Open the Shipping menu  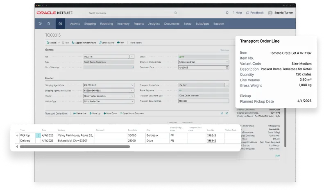(90, 24)
